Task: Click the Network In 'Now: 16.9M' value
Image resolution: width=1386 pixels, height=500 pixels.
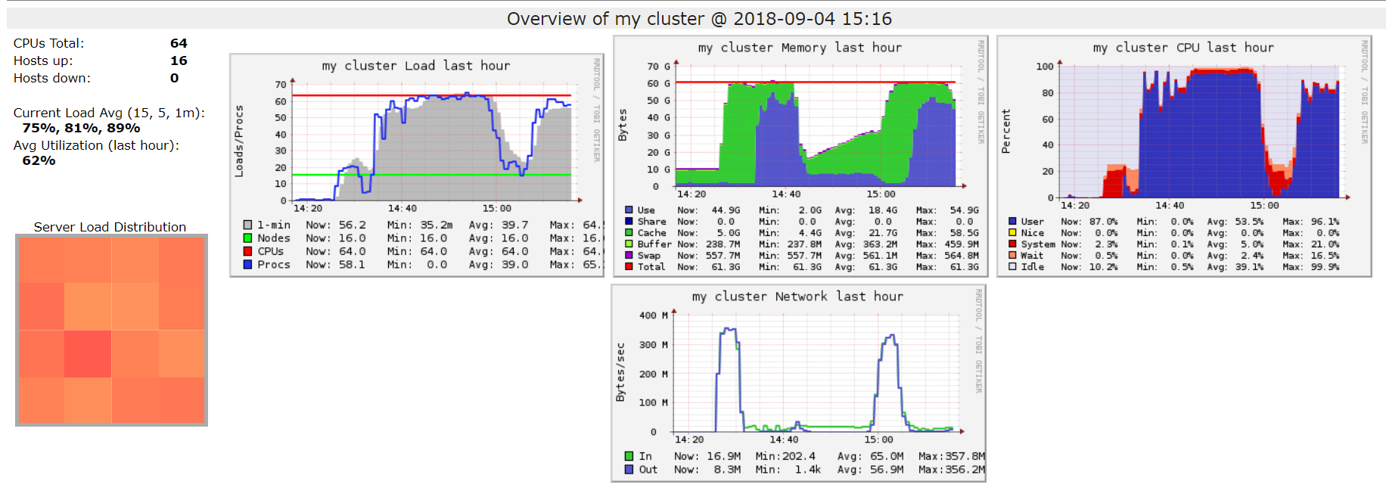Action: (707, 456)
